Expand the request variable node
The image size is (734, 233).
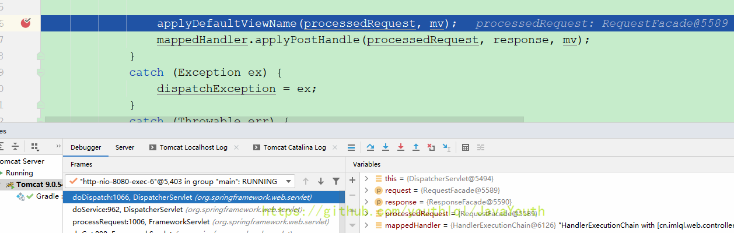click(366, 190)
